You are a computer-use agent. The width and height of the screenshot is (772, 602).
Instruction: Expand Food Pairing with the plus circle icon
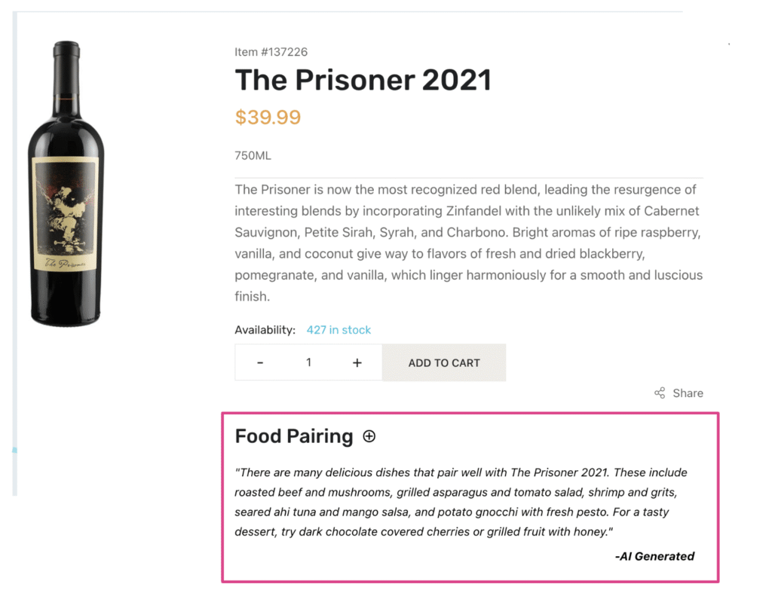pos(369,436)
